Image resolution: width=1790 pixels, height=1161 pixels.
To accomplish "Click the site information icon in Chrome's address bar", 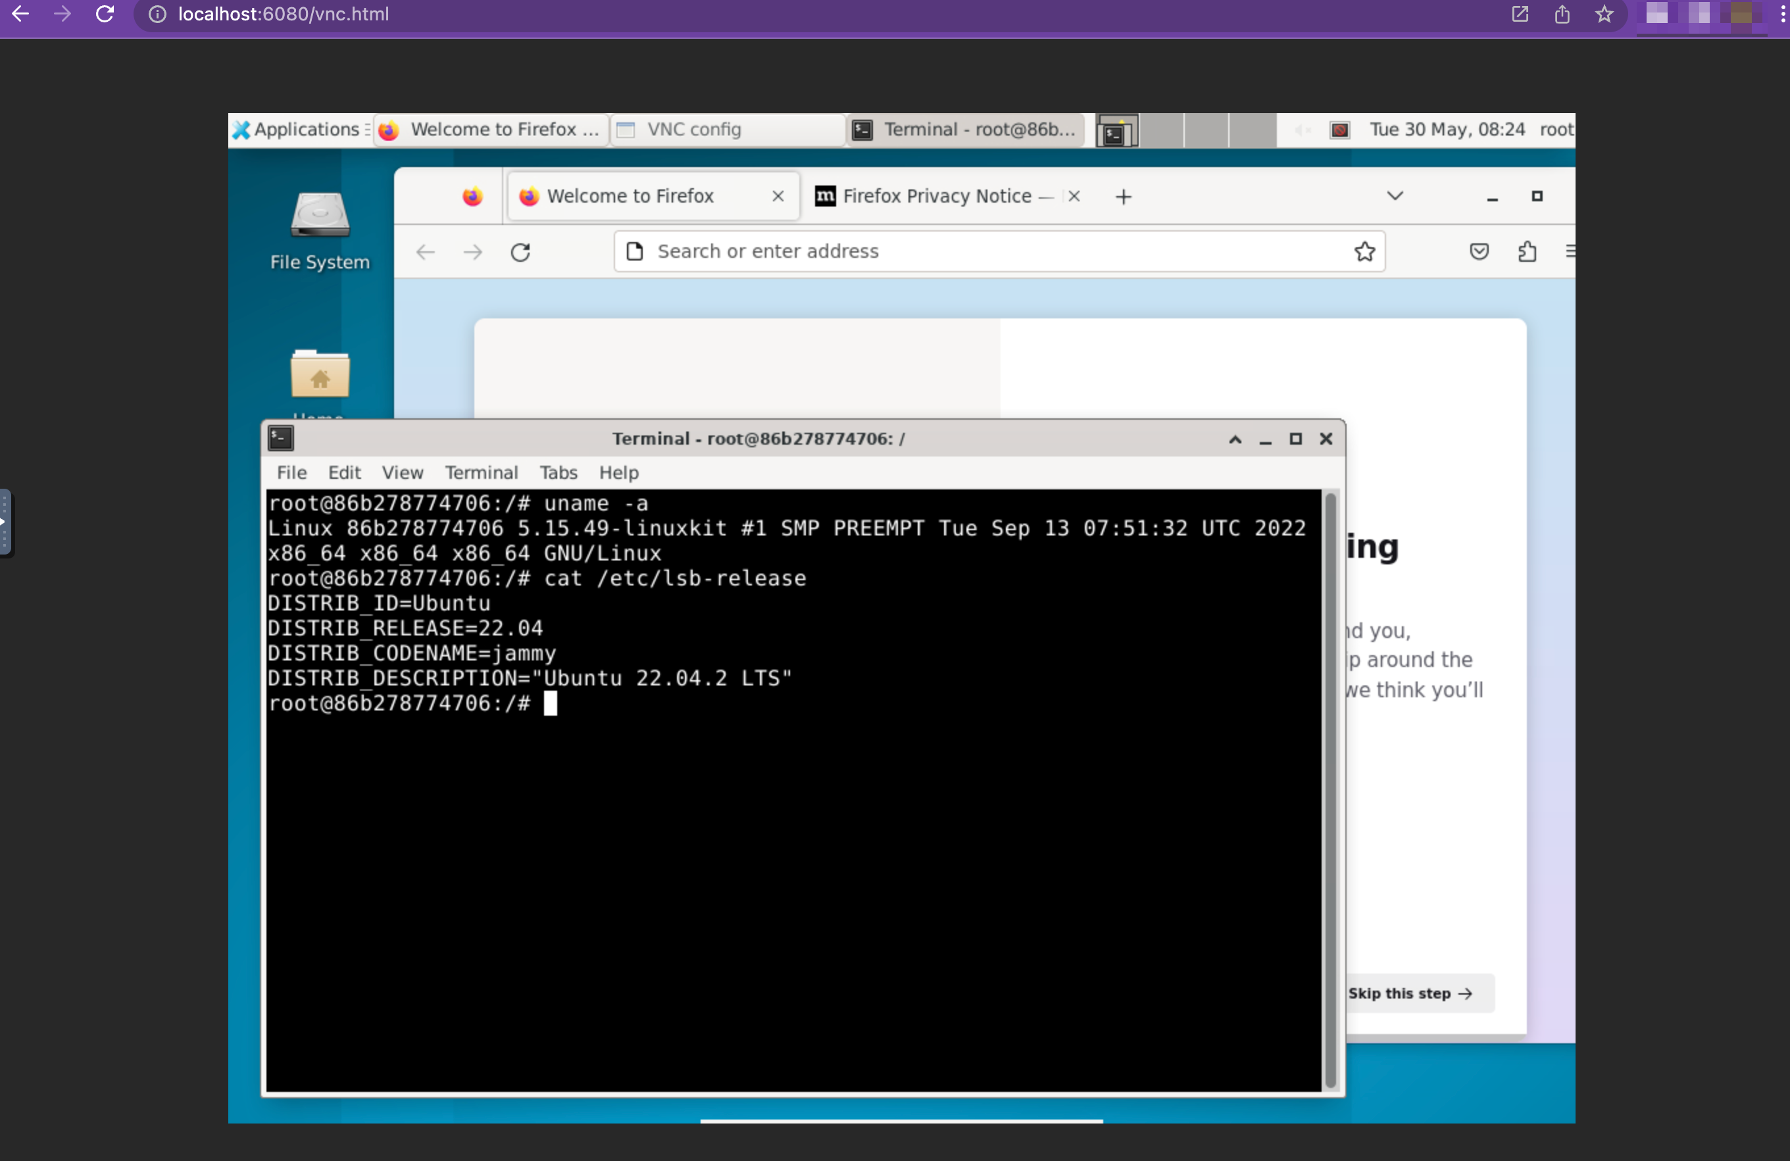I will pyautogui.click(x=157, y=14).
